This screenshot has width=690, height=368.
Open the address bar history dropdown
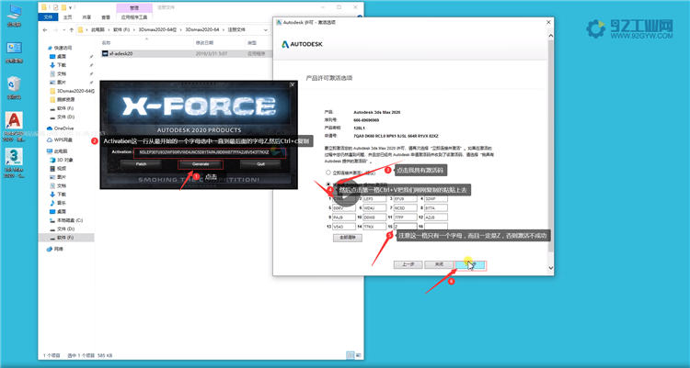click(266, 30)
